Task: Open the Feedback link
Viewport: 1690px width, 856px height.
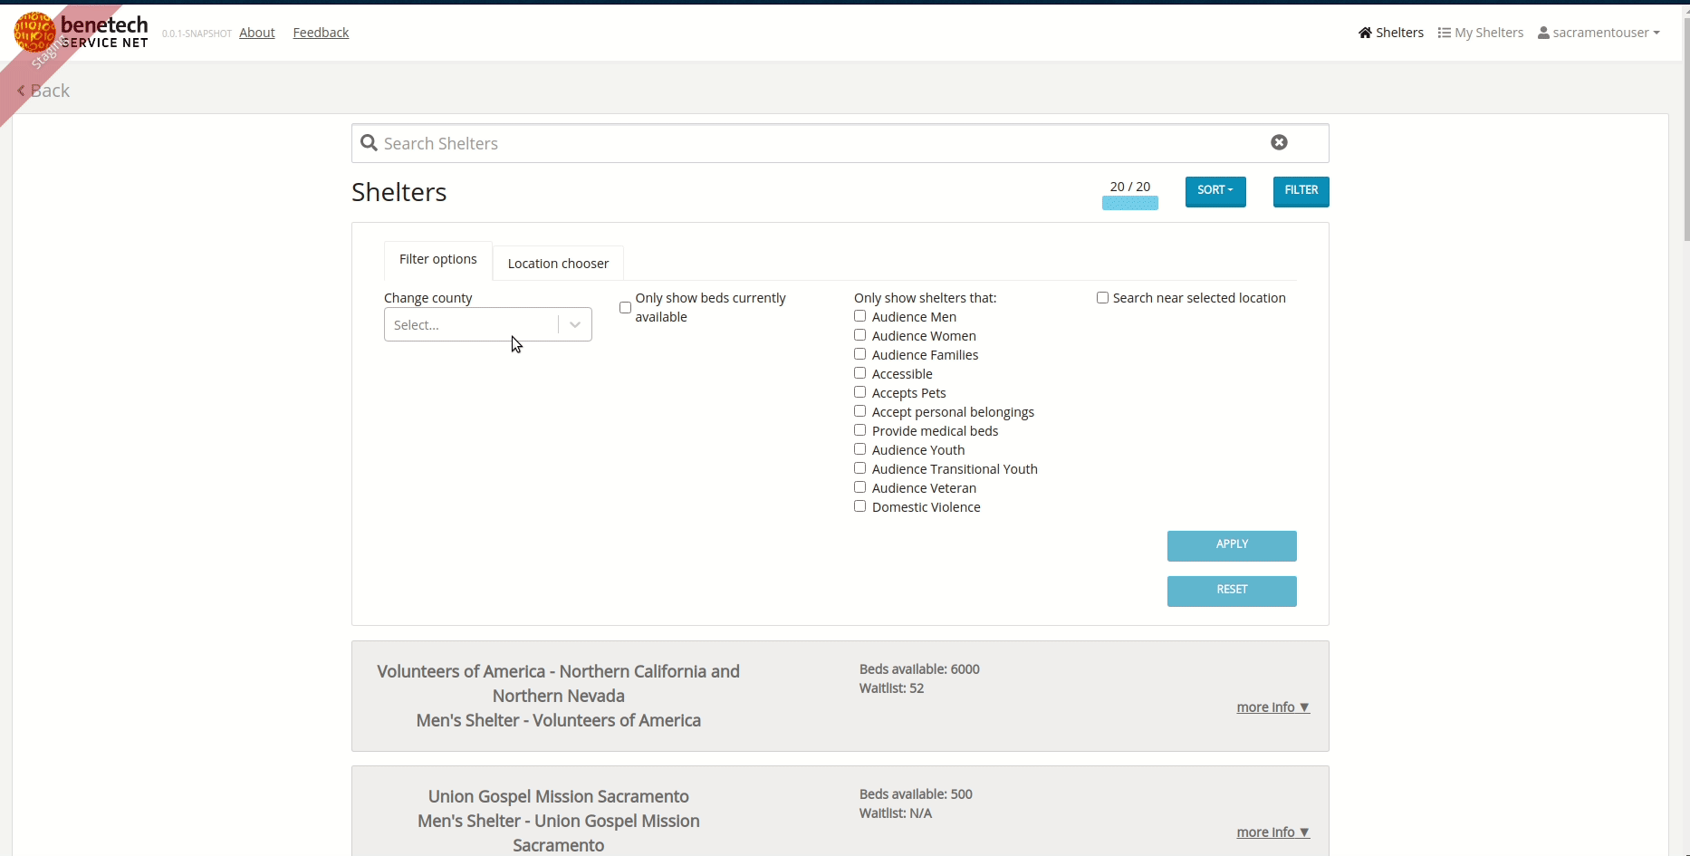Action: pyautogui.click(x=320, y=33)
